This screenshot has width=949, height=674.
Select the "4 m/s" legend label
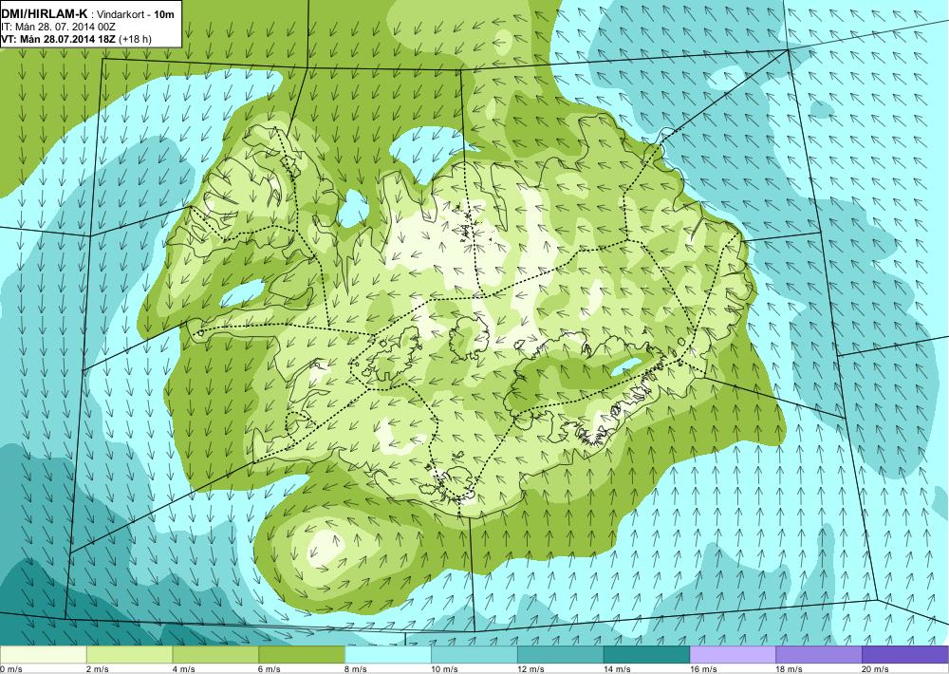tap(184, 669)
